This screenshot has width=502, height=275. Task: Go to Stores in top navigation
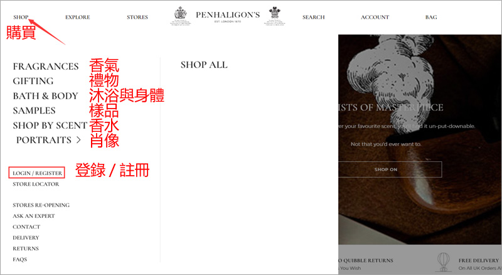point(137,17)
